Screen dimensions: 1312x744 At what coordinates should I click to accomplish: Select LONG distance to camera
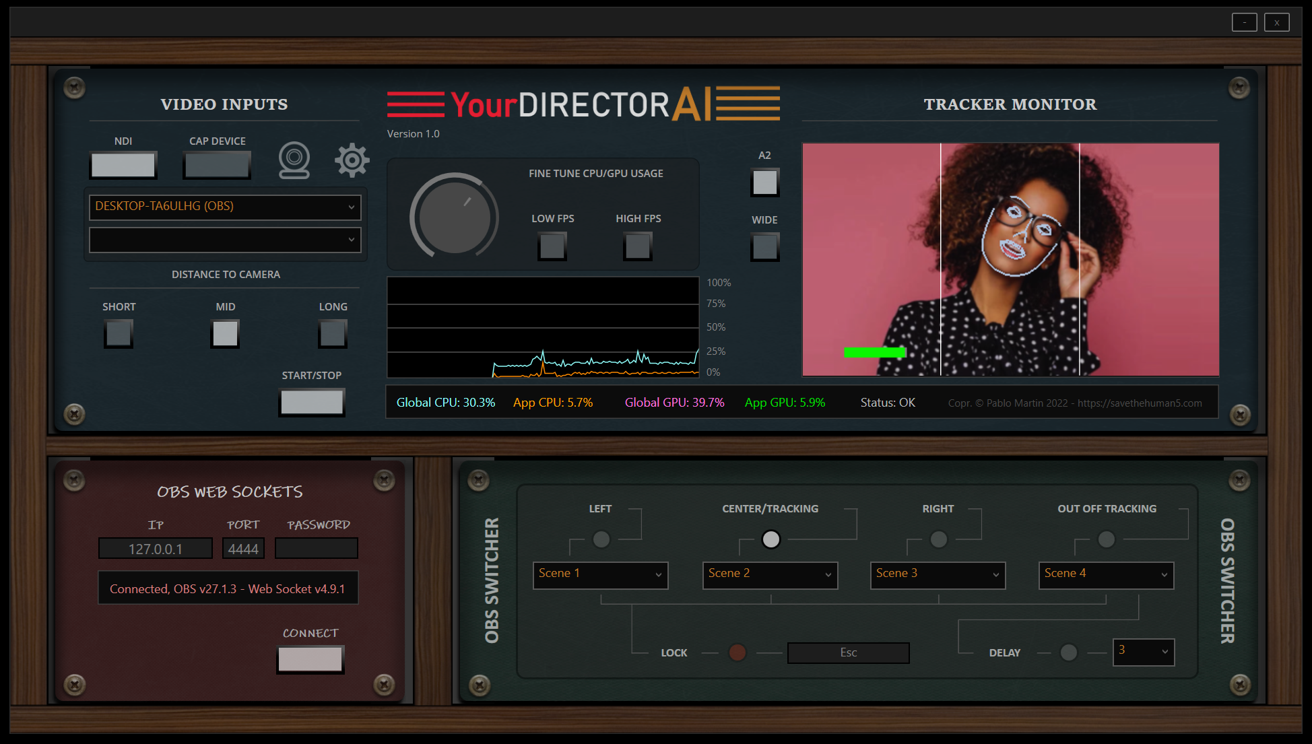[333, 333]
